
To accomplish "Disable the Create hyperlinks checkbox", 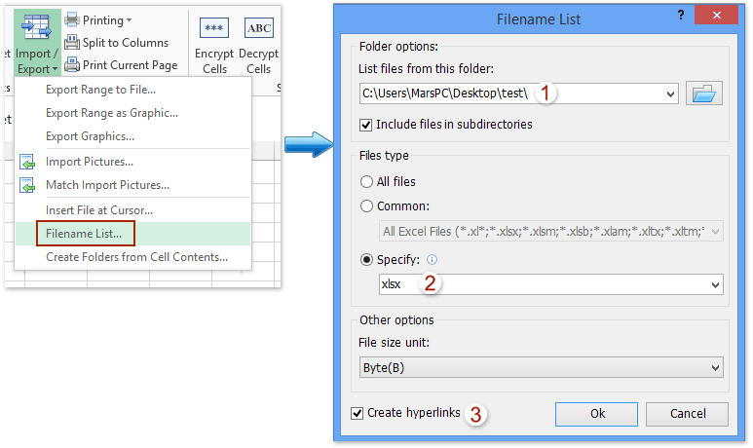I will click(x=358, y=413).
